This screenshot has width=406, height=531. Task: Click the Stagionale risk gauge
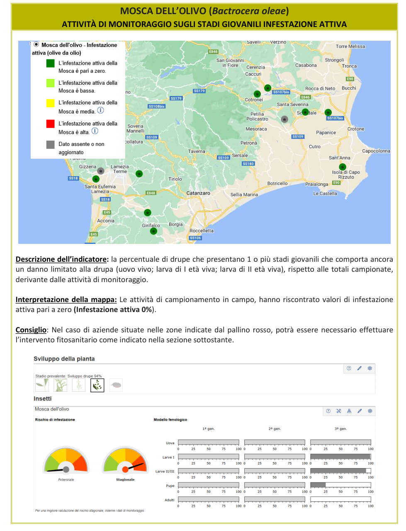125,460
